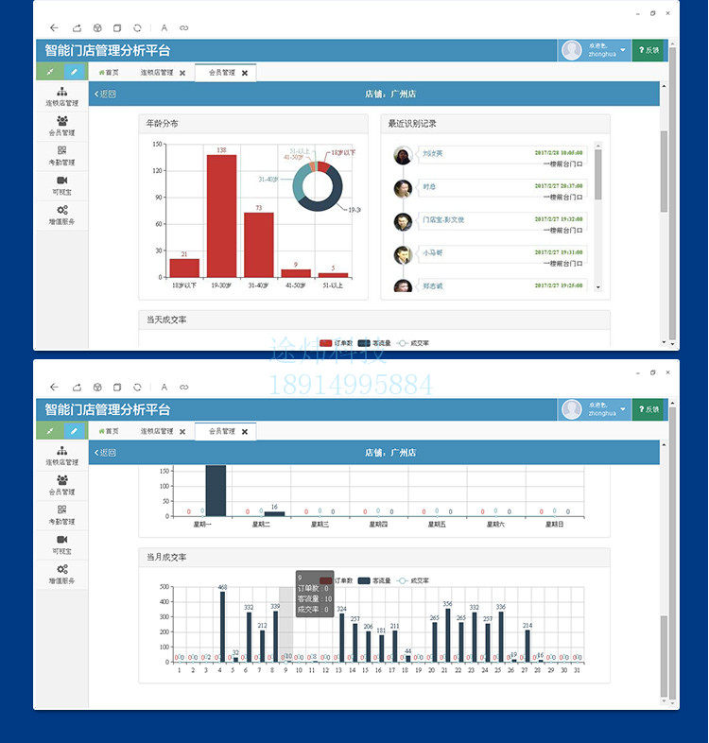This screenshot has height=743, width=709.
Task: Close 连锁店管理 tab in 年龄分布 window
Action: [x=182, y=73]
